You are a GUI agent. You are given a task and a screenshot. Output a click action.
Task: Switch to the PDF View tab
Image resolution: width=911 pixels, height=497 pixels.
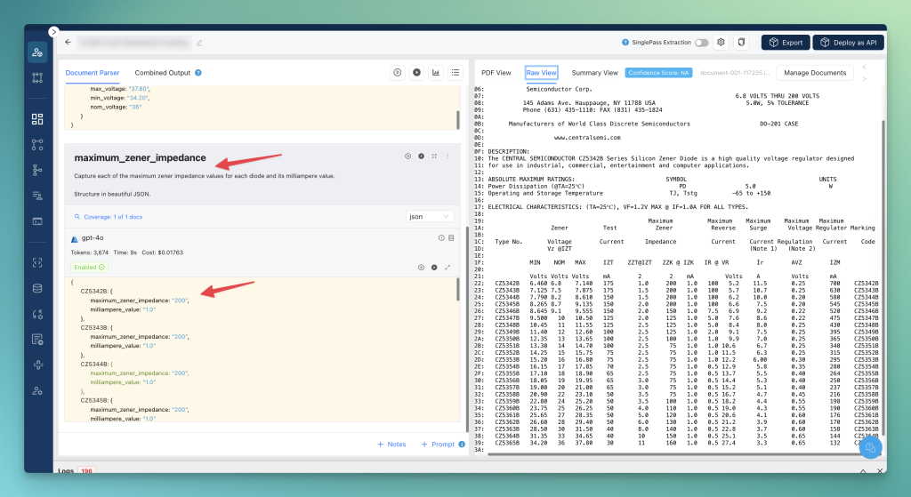[x=496, y=72]
